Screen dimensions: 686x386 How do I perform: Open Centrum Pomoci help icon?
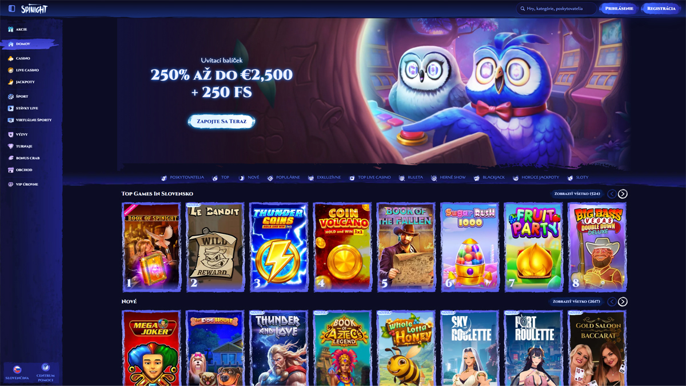pyautogui.click(x=46, y=368)
